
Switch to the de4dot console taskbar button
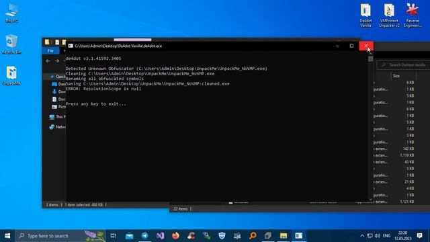[298, 236]
